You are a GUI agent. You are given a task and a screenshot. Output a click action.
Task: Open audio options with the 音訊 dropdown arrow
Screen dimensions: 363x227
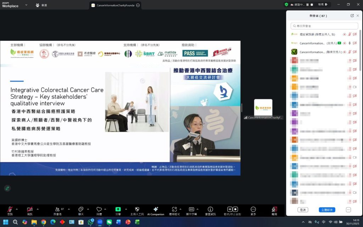point(16,209)
